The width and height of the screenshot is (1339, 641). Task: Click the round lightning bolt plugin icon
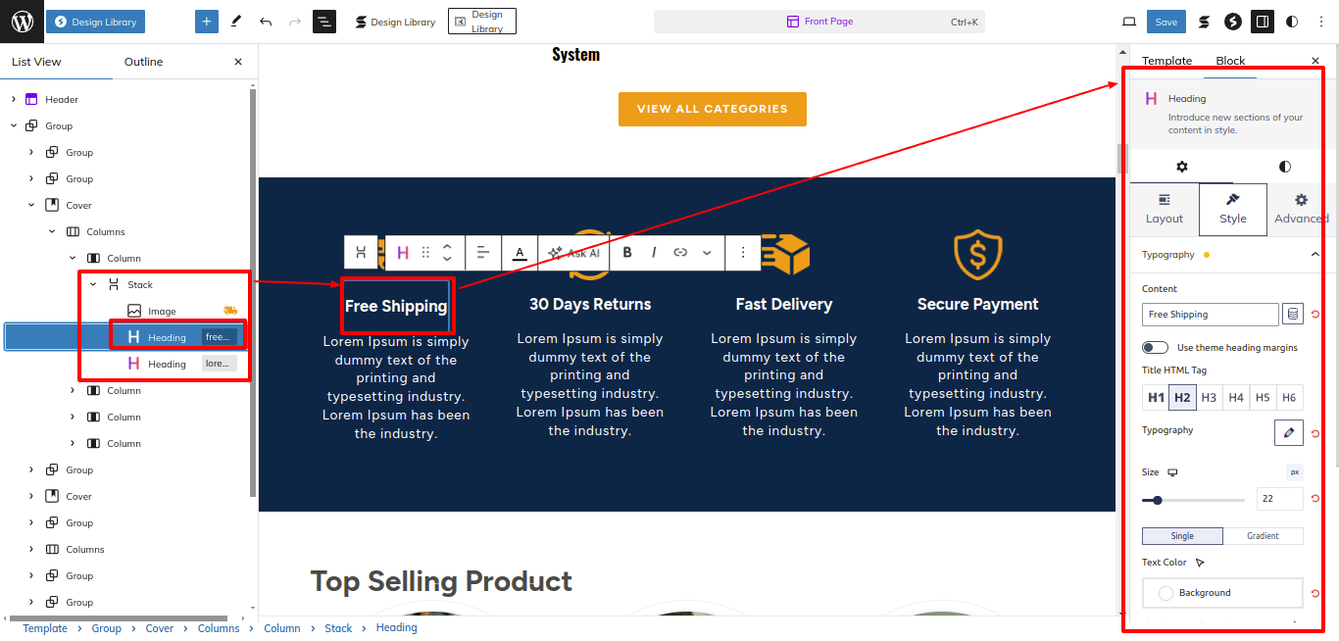(x=1233, y=22)
